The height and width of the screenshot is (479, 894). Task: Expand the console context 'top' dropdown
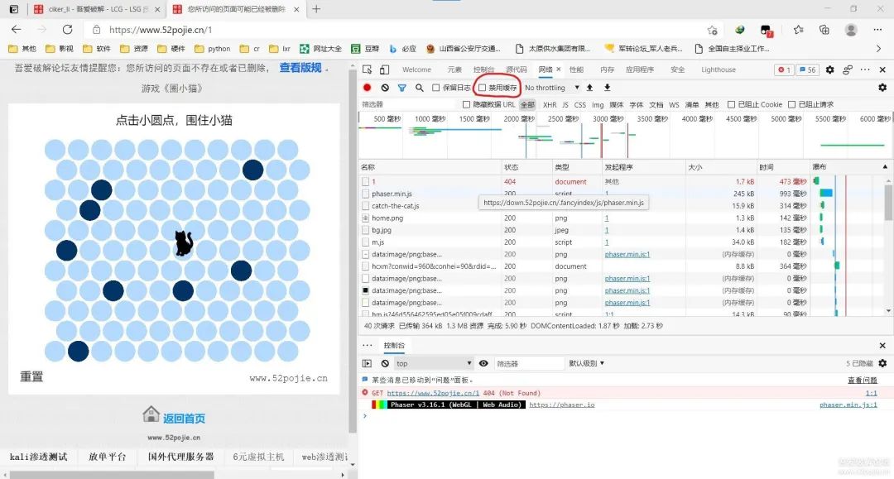click(433, 363)
